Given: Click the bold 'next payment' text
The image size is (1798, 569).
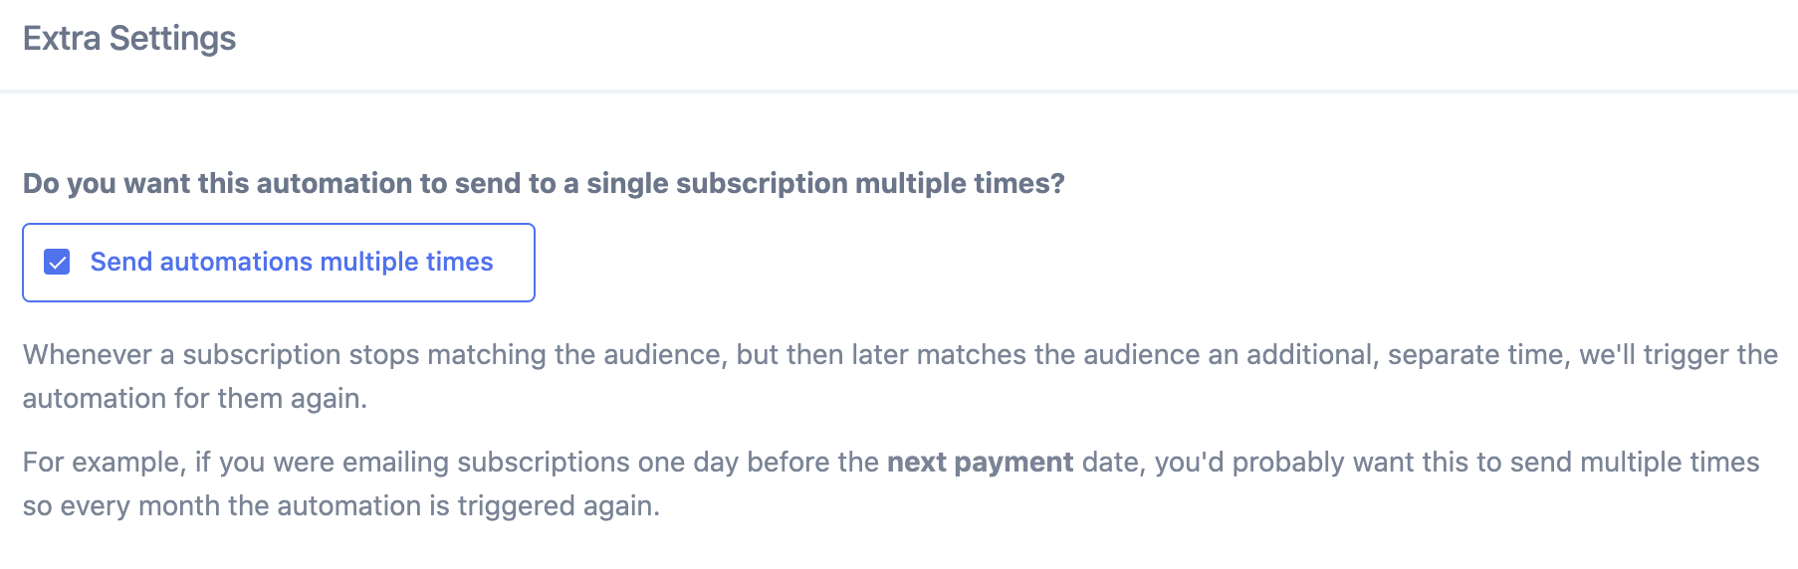Looking at the screenshot, I should (x=980, y=462).
